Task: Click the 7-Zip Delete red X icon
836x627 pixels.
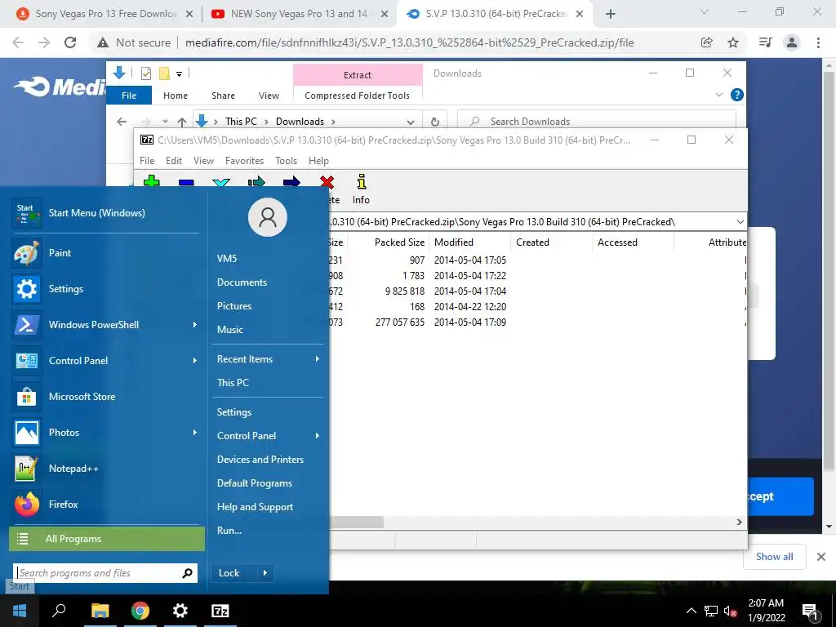Action: pyautogui.click(x=327, y=182)
